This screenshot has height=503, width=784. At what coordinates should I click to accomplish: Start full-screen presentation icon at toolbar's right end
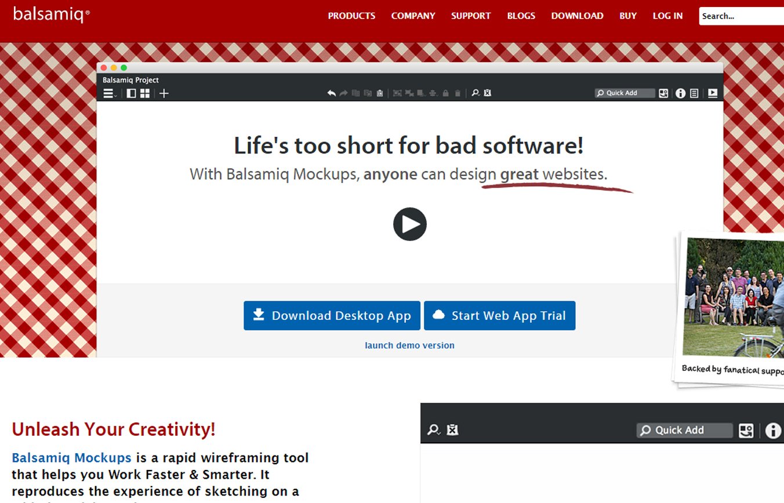pyautogui.click(x=713, y=93)
